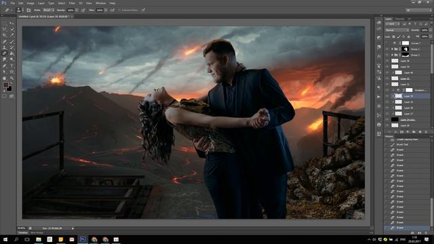Open the Windows Start button

tap(5, 239)
